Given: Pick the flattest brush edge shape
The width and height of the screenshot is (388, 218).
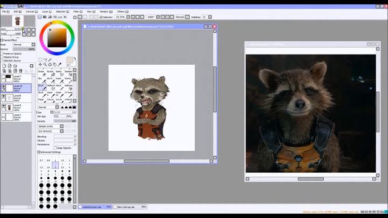Looking at the screenshot, I should pyautogui.click(x=74, y=107).
